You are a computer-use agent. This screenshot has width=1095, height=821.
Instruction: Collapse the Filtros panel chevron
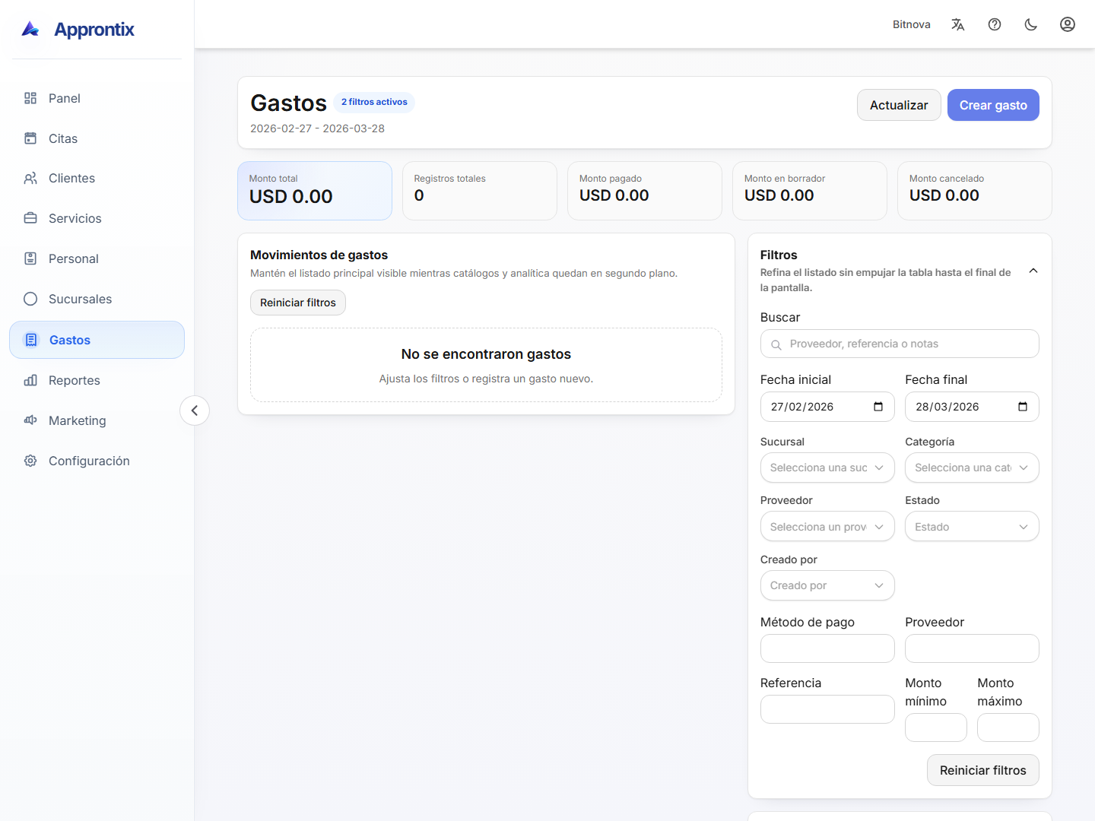[x=1033, y=271]
